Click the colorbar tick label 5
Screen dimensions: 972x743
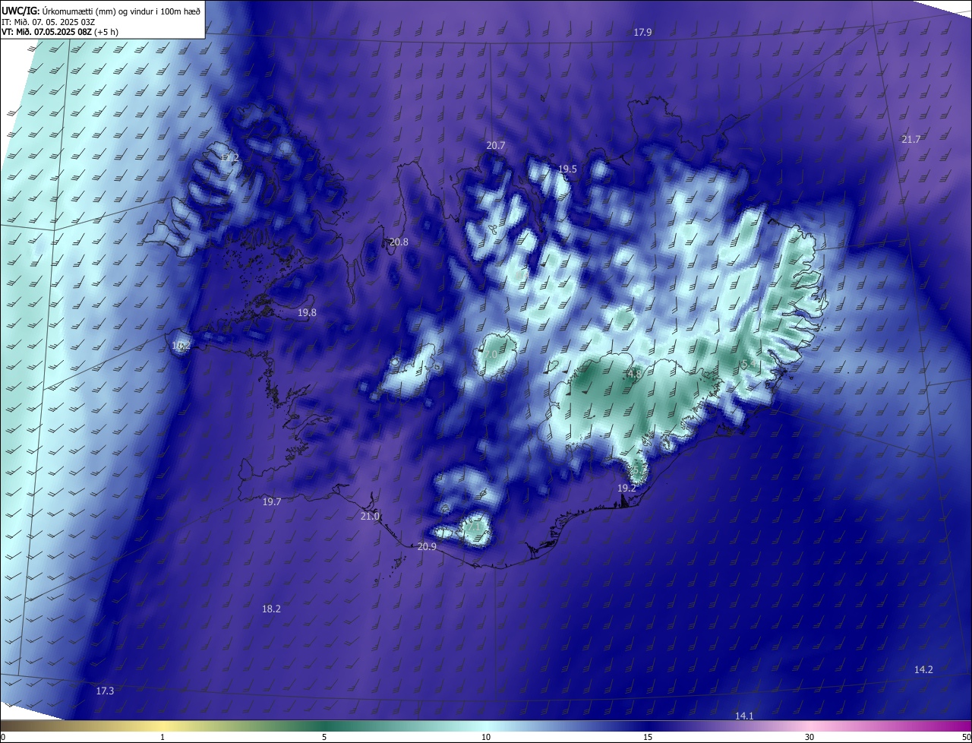pyautogui.click(x=324, y=737)
